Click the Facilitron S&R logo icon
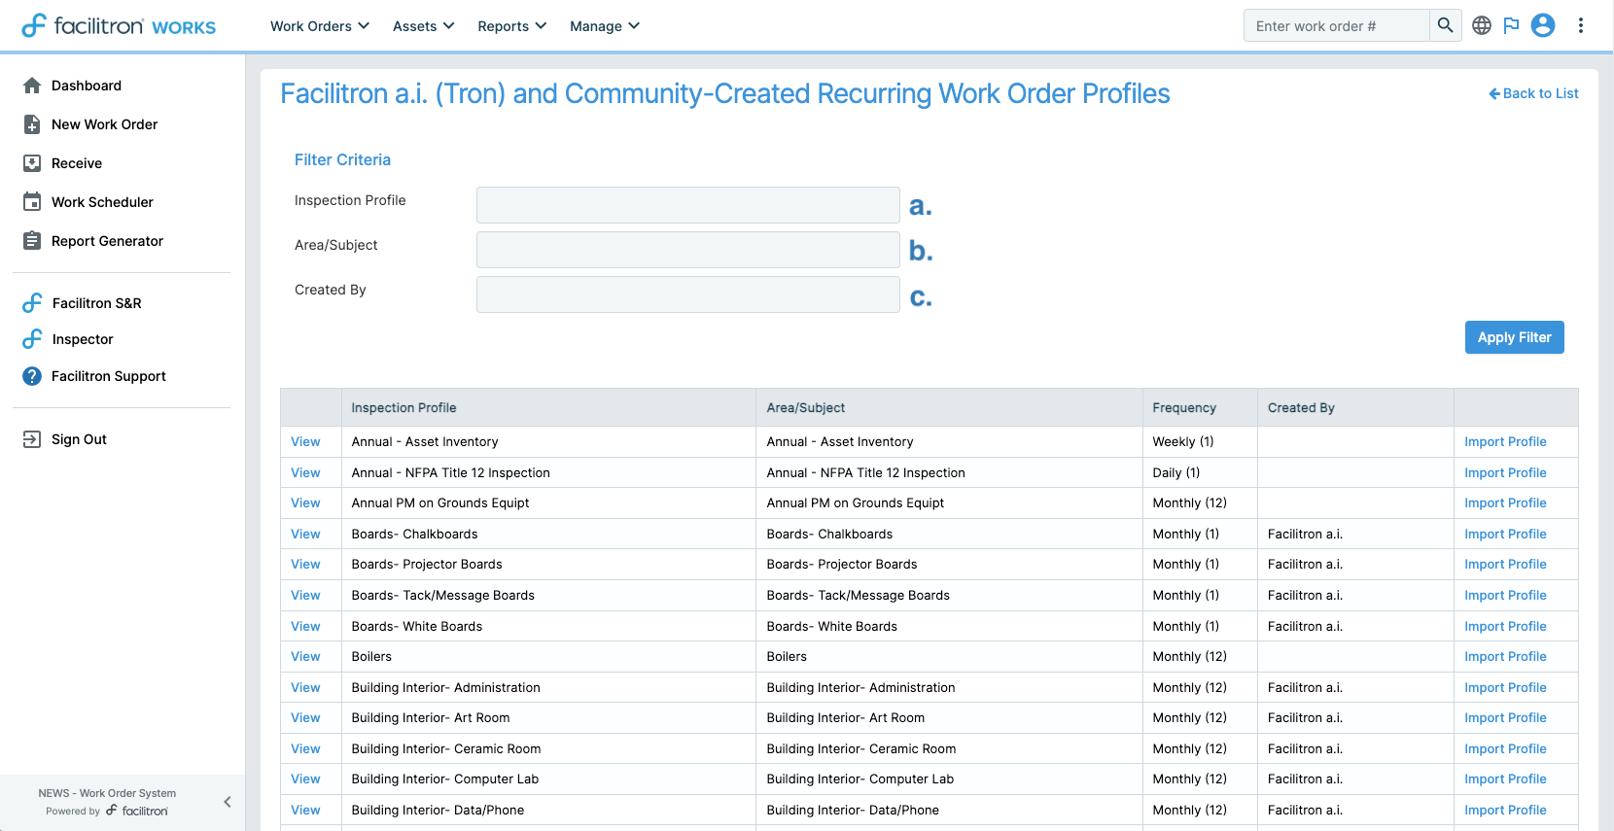The width and height of the screenshot is (1614, 831). pos(32,303)
